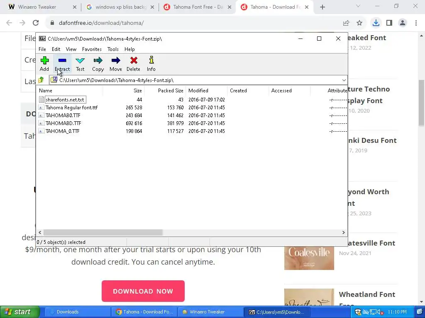Click the Windows start button

pos(20,312)
